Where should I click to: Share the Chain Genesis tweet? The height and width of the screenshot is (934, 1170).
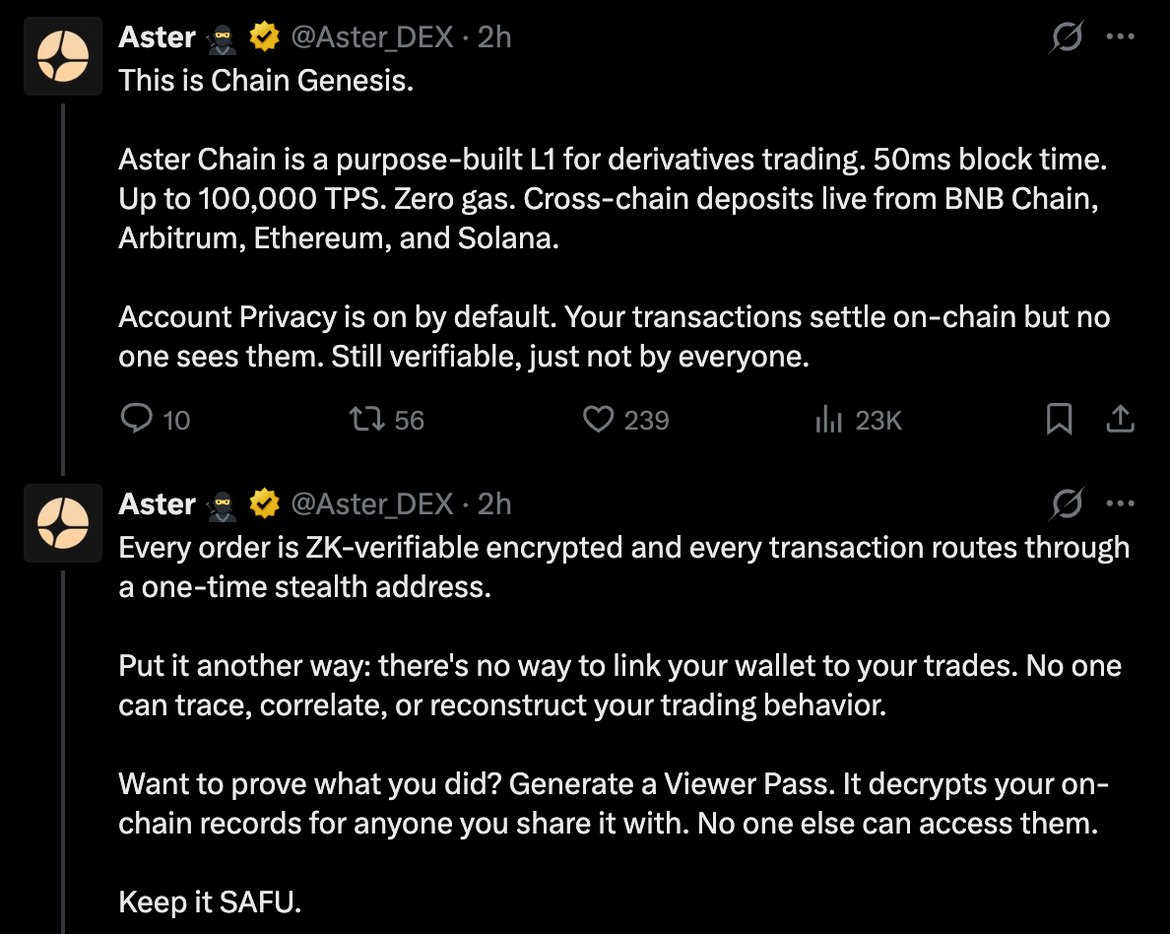click(1121, 419)
